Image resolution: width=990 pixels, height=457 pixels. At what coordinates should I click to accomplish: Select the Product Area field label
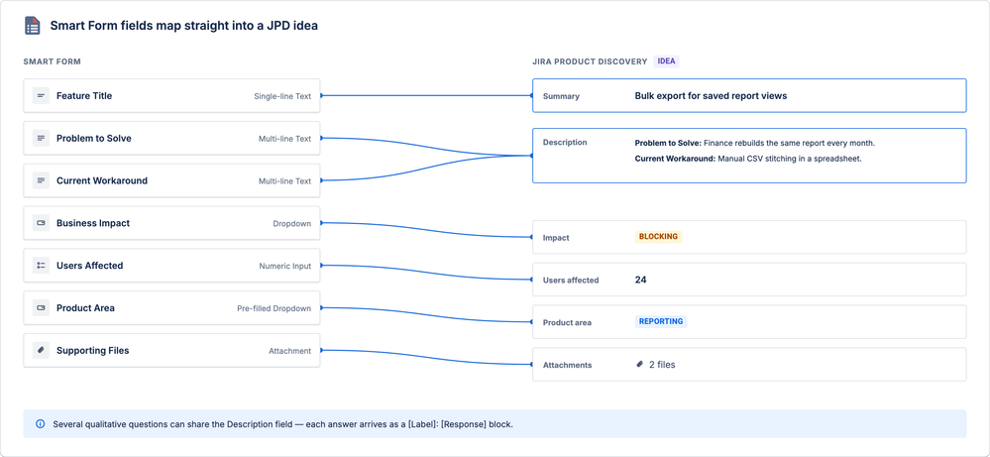(85, 308)
